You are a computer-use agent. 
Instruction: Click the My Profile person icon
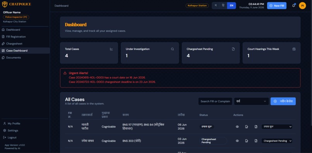coord(5,123)
